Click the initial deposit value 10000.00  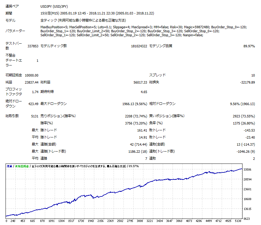(32, 75)
